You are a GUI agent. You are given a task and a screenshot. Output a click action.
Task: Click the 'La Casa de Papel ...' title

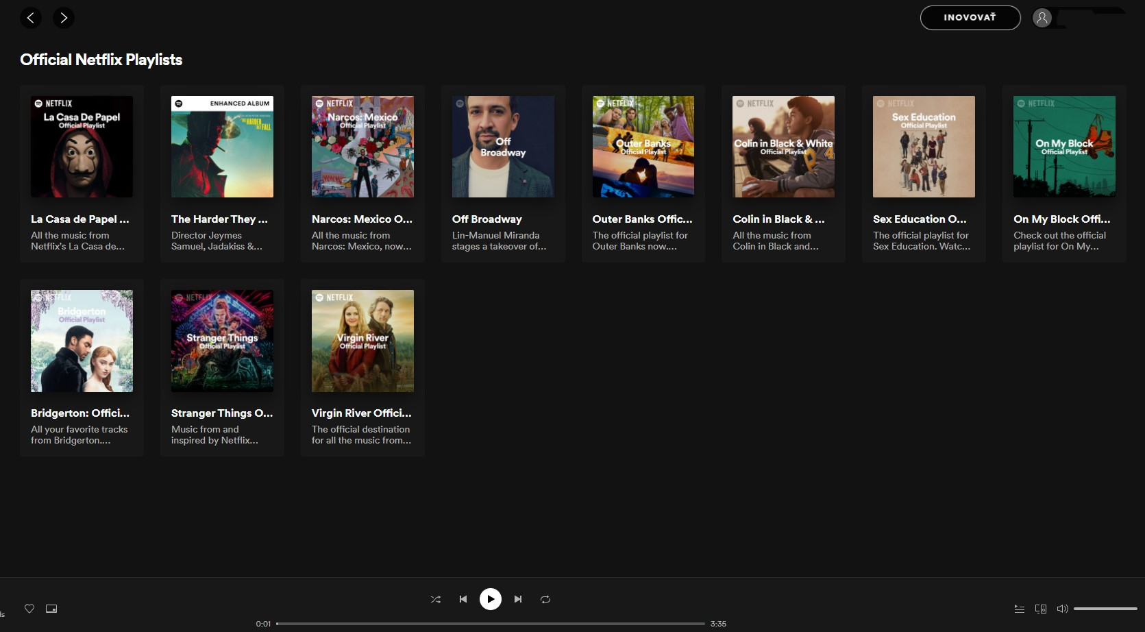(80, 219)
